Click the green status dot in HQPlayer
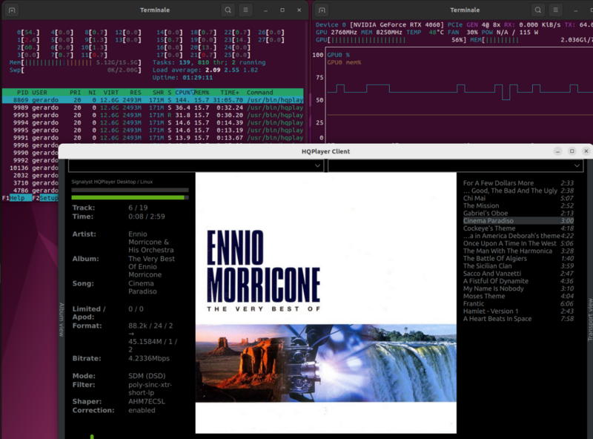This screenshot has height=439, width=593. [x=91, y=436]
